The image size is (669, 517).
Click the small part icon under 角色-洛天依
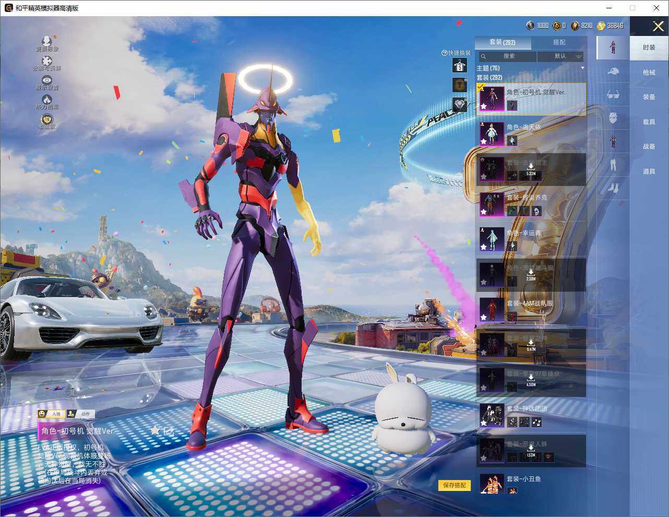coord(512,141)
